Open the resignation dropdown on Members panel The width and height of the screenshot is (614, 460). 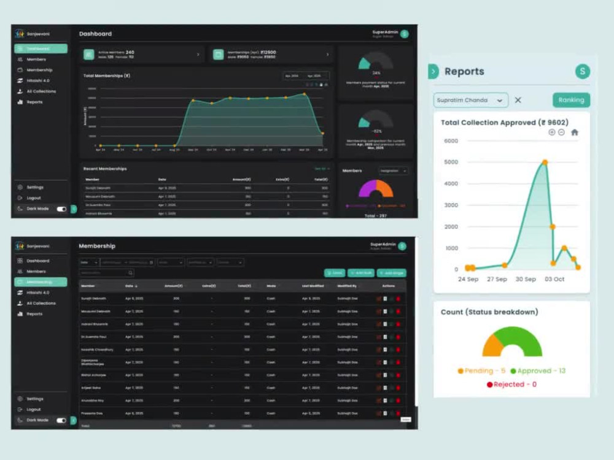click(393, 171)
